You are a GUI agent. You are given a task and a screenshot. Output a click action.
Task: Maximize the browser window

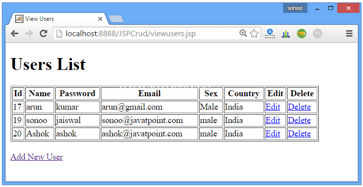point(331,8)
